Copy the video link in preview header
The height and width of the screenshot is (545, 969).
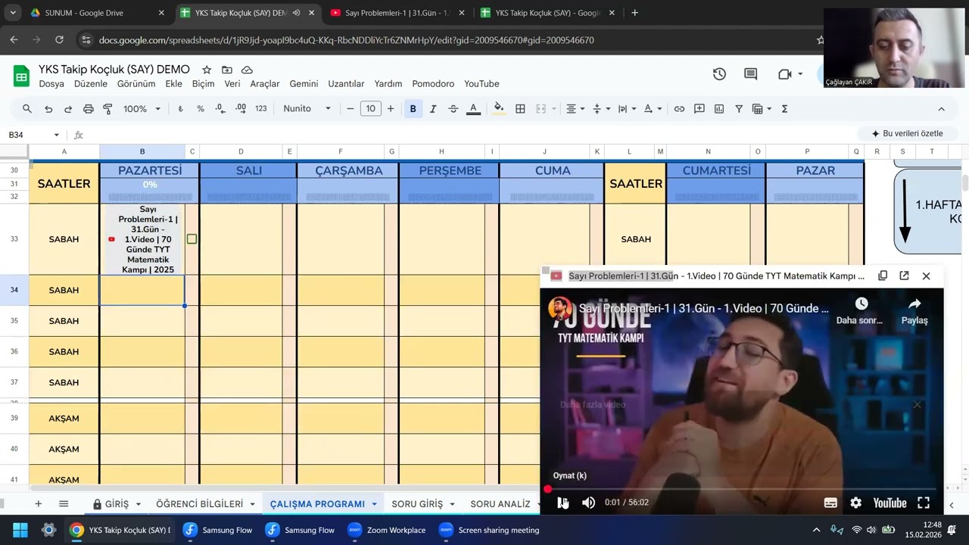coord(883,276)
